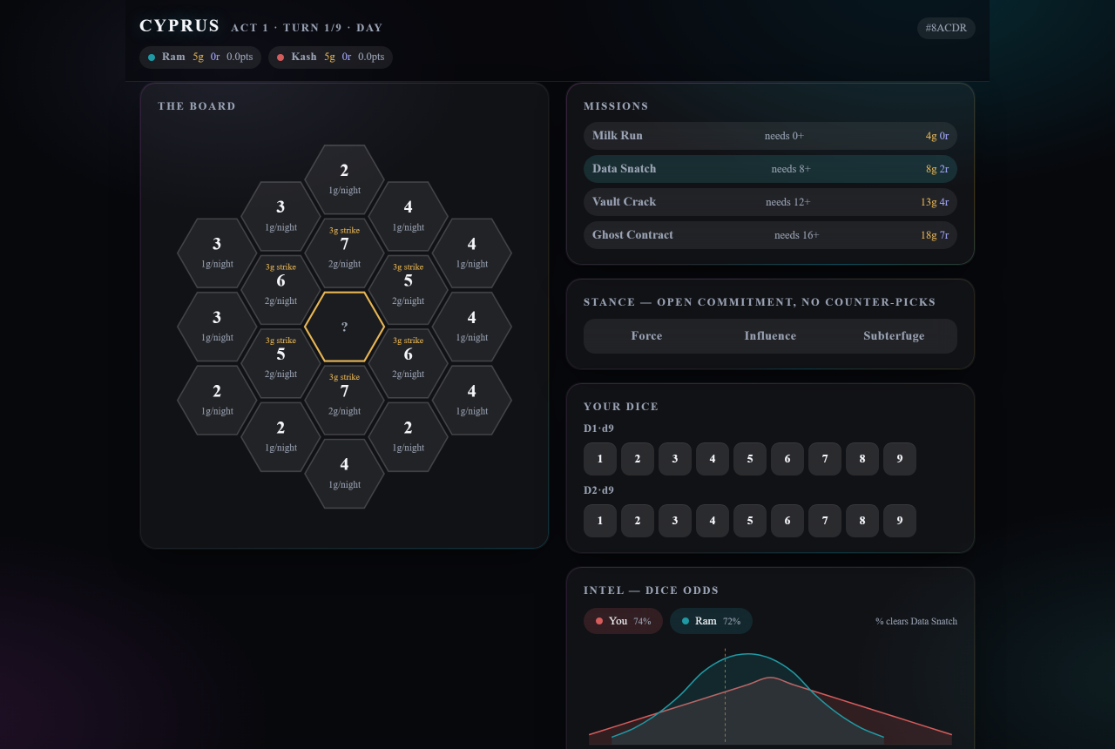The image size is (1115, 749).
Task: Select the Influence stance
Action: (x=770, y=336)
